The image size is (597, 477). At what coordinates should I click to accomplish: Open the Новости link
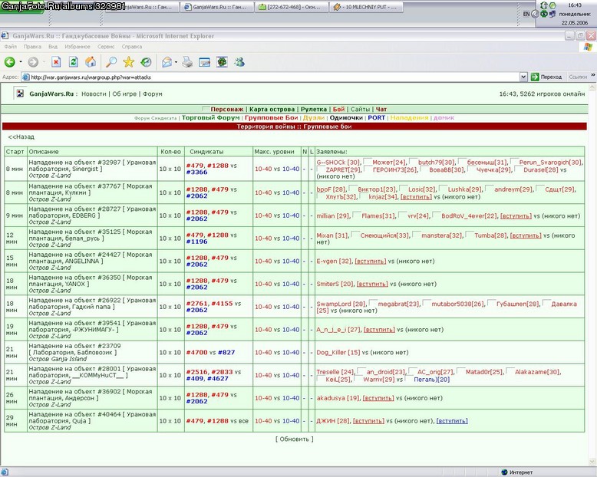(x=94, y=94)
